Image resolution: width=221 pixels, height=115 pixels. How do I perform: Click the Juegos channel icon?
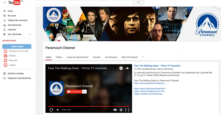5,65
